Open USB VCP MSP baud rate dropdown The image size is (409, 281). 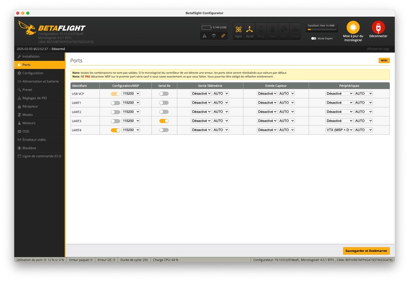[x=131, y=93]
